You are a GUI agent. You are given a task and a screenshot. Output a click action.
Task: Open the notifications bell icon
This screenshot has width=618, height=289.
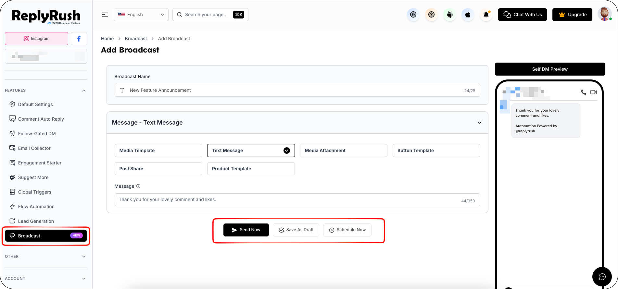[486, 15]
